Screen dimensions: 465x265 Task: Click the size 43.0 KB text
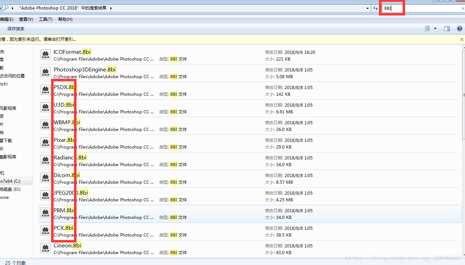pyautogui.click(x=284, y=253)
